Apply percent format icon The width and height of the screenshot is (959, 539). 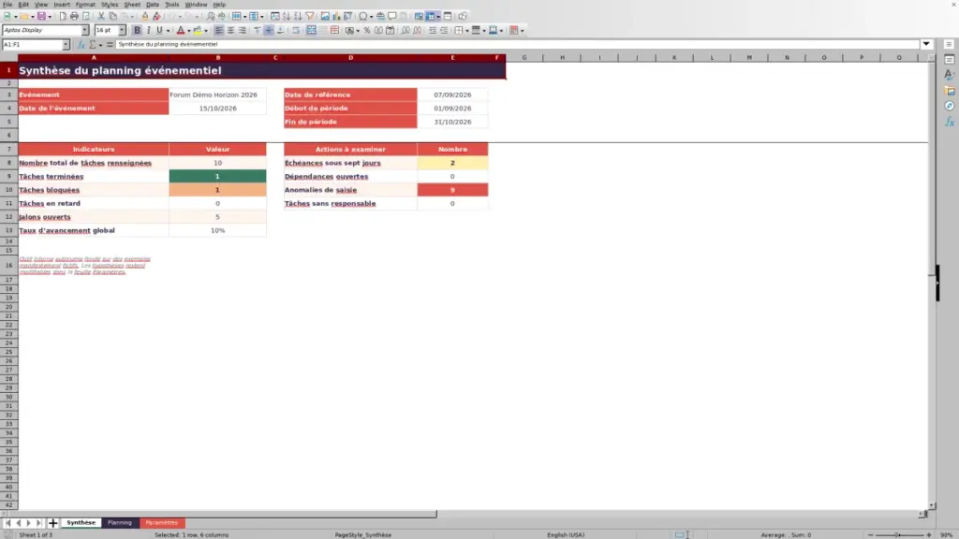tap(367, 31)
